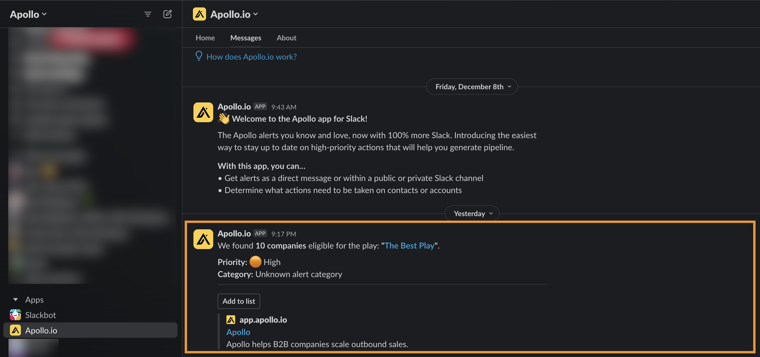The image size is (760, 357).
Task: Click the With this app, you can… heading
Action: point(261,166)
